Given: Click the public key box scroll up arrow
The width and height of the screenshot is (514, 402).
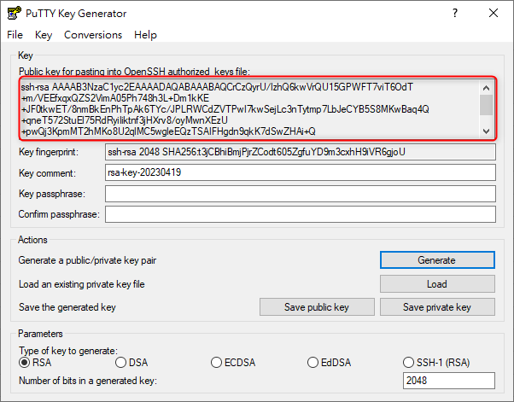Looking at the screenshot, I should pyautogui.click(x=486, y=88).
